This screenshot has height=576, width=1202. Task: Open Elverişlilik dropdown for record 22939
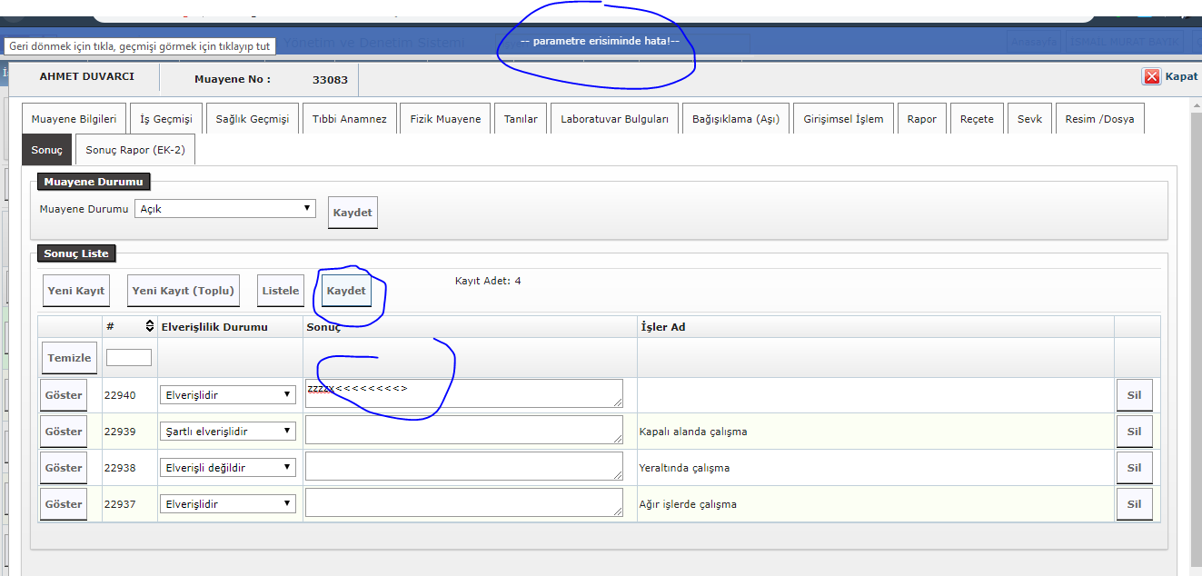227,432
